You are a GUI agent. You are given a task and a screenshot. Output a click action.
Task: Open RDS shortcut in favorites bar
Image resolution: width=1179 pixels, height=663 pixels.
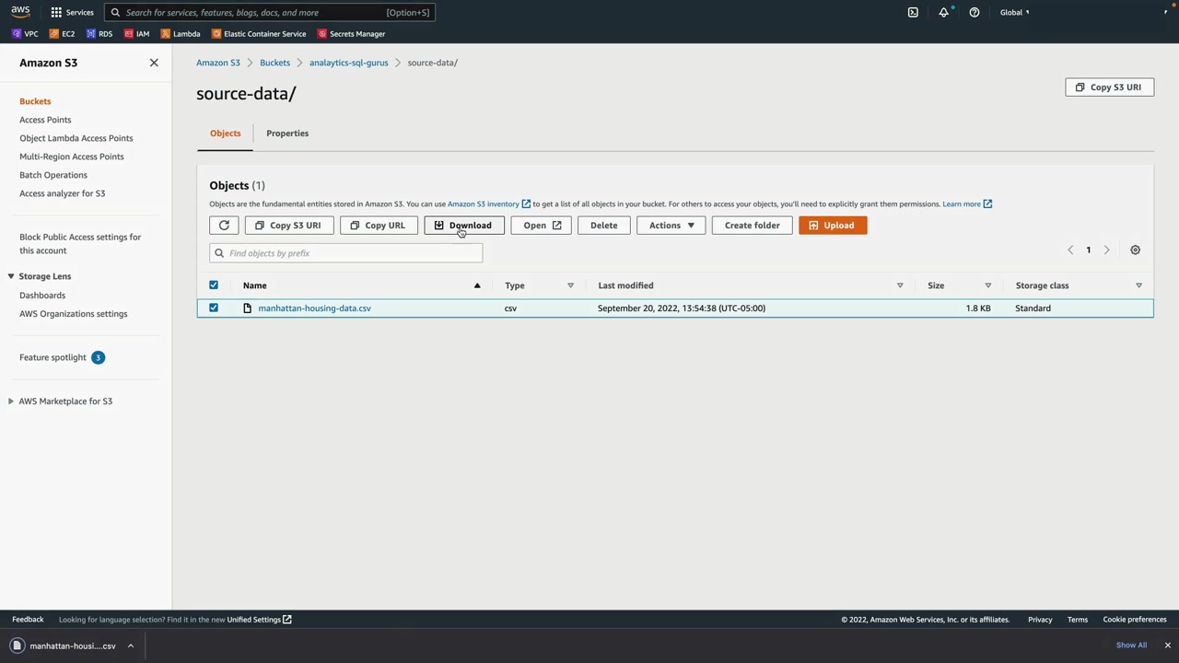click(99, 34)
